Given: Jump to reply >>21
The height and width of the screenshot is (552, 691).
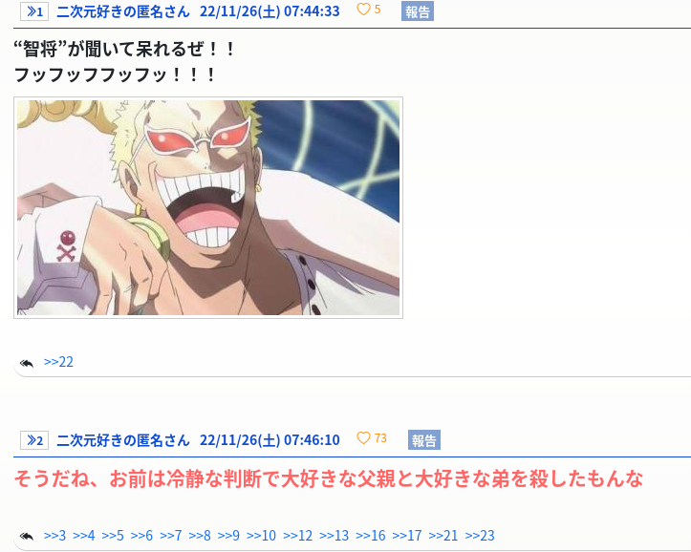Looking at the screenshot, I should pyautogui.click(x=443, y=535).
